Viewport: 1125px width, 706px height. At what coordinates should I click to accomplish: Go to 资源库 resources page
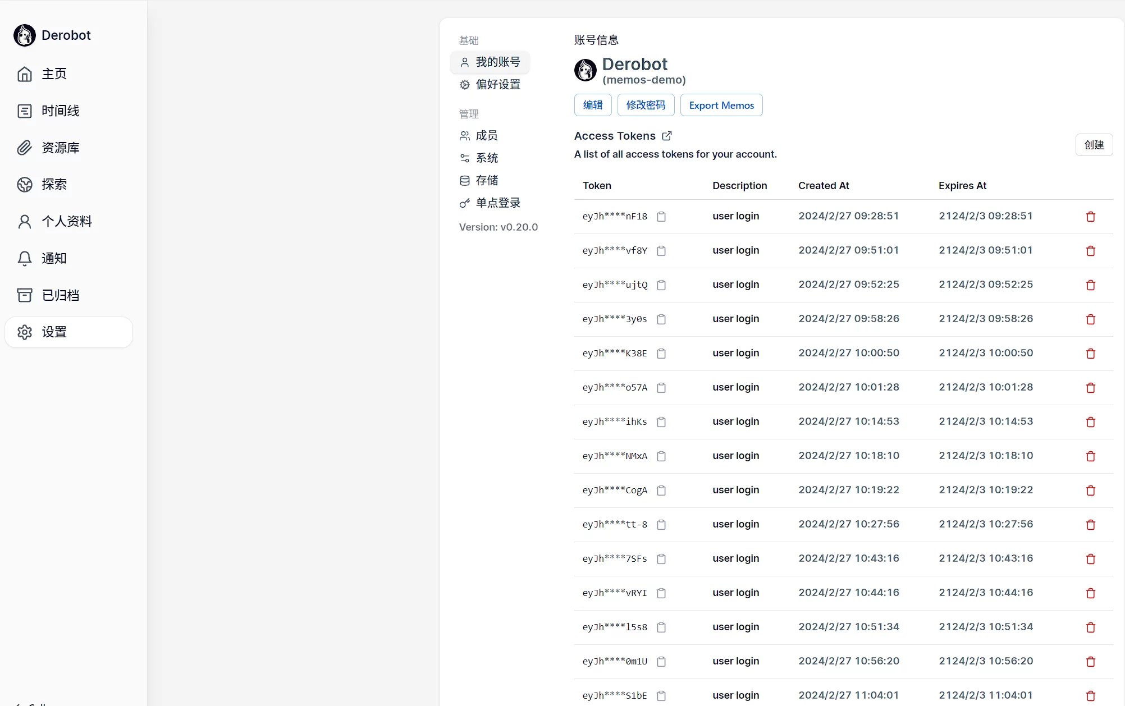(60, 148)
